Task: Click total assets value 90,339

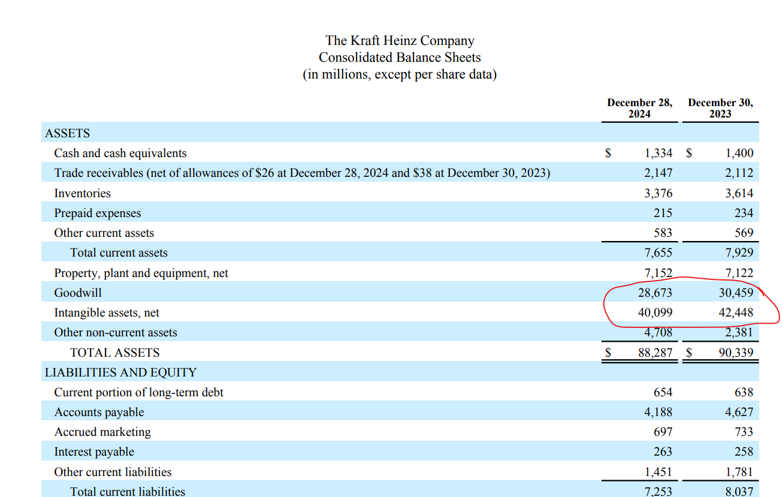Action: click(736, 353)
